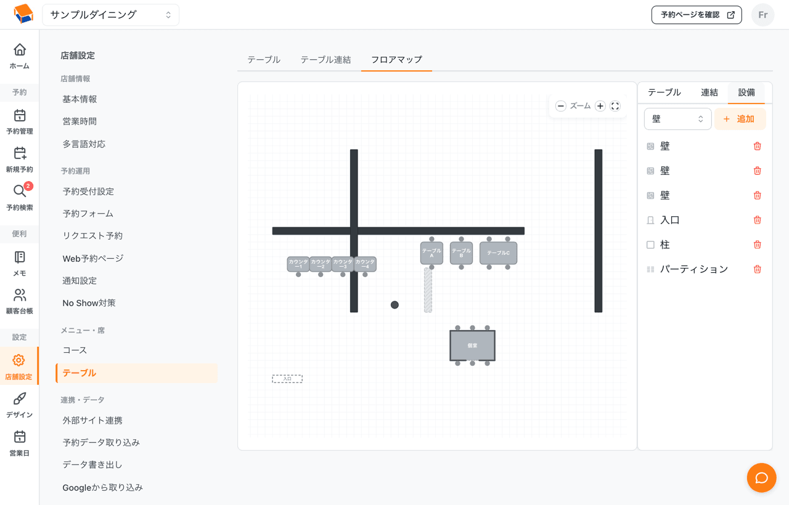Switch to the 連結 panel tab

pyautogui.click(x=709, y=92)
